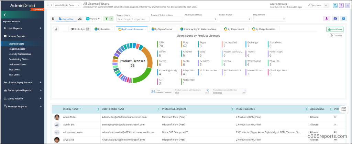Click the back arrow in sidebar
This screenshot has width=352, height=144.
pyautogui.click(x=5, y=15)
